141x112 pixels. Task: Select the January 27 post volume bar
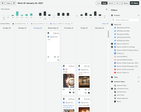click(17, 14)
